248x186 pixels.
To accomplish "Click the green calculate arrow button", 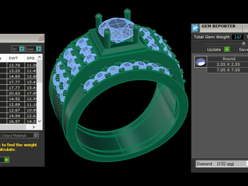I will (x=7, y=160).
